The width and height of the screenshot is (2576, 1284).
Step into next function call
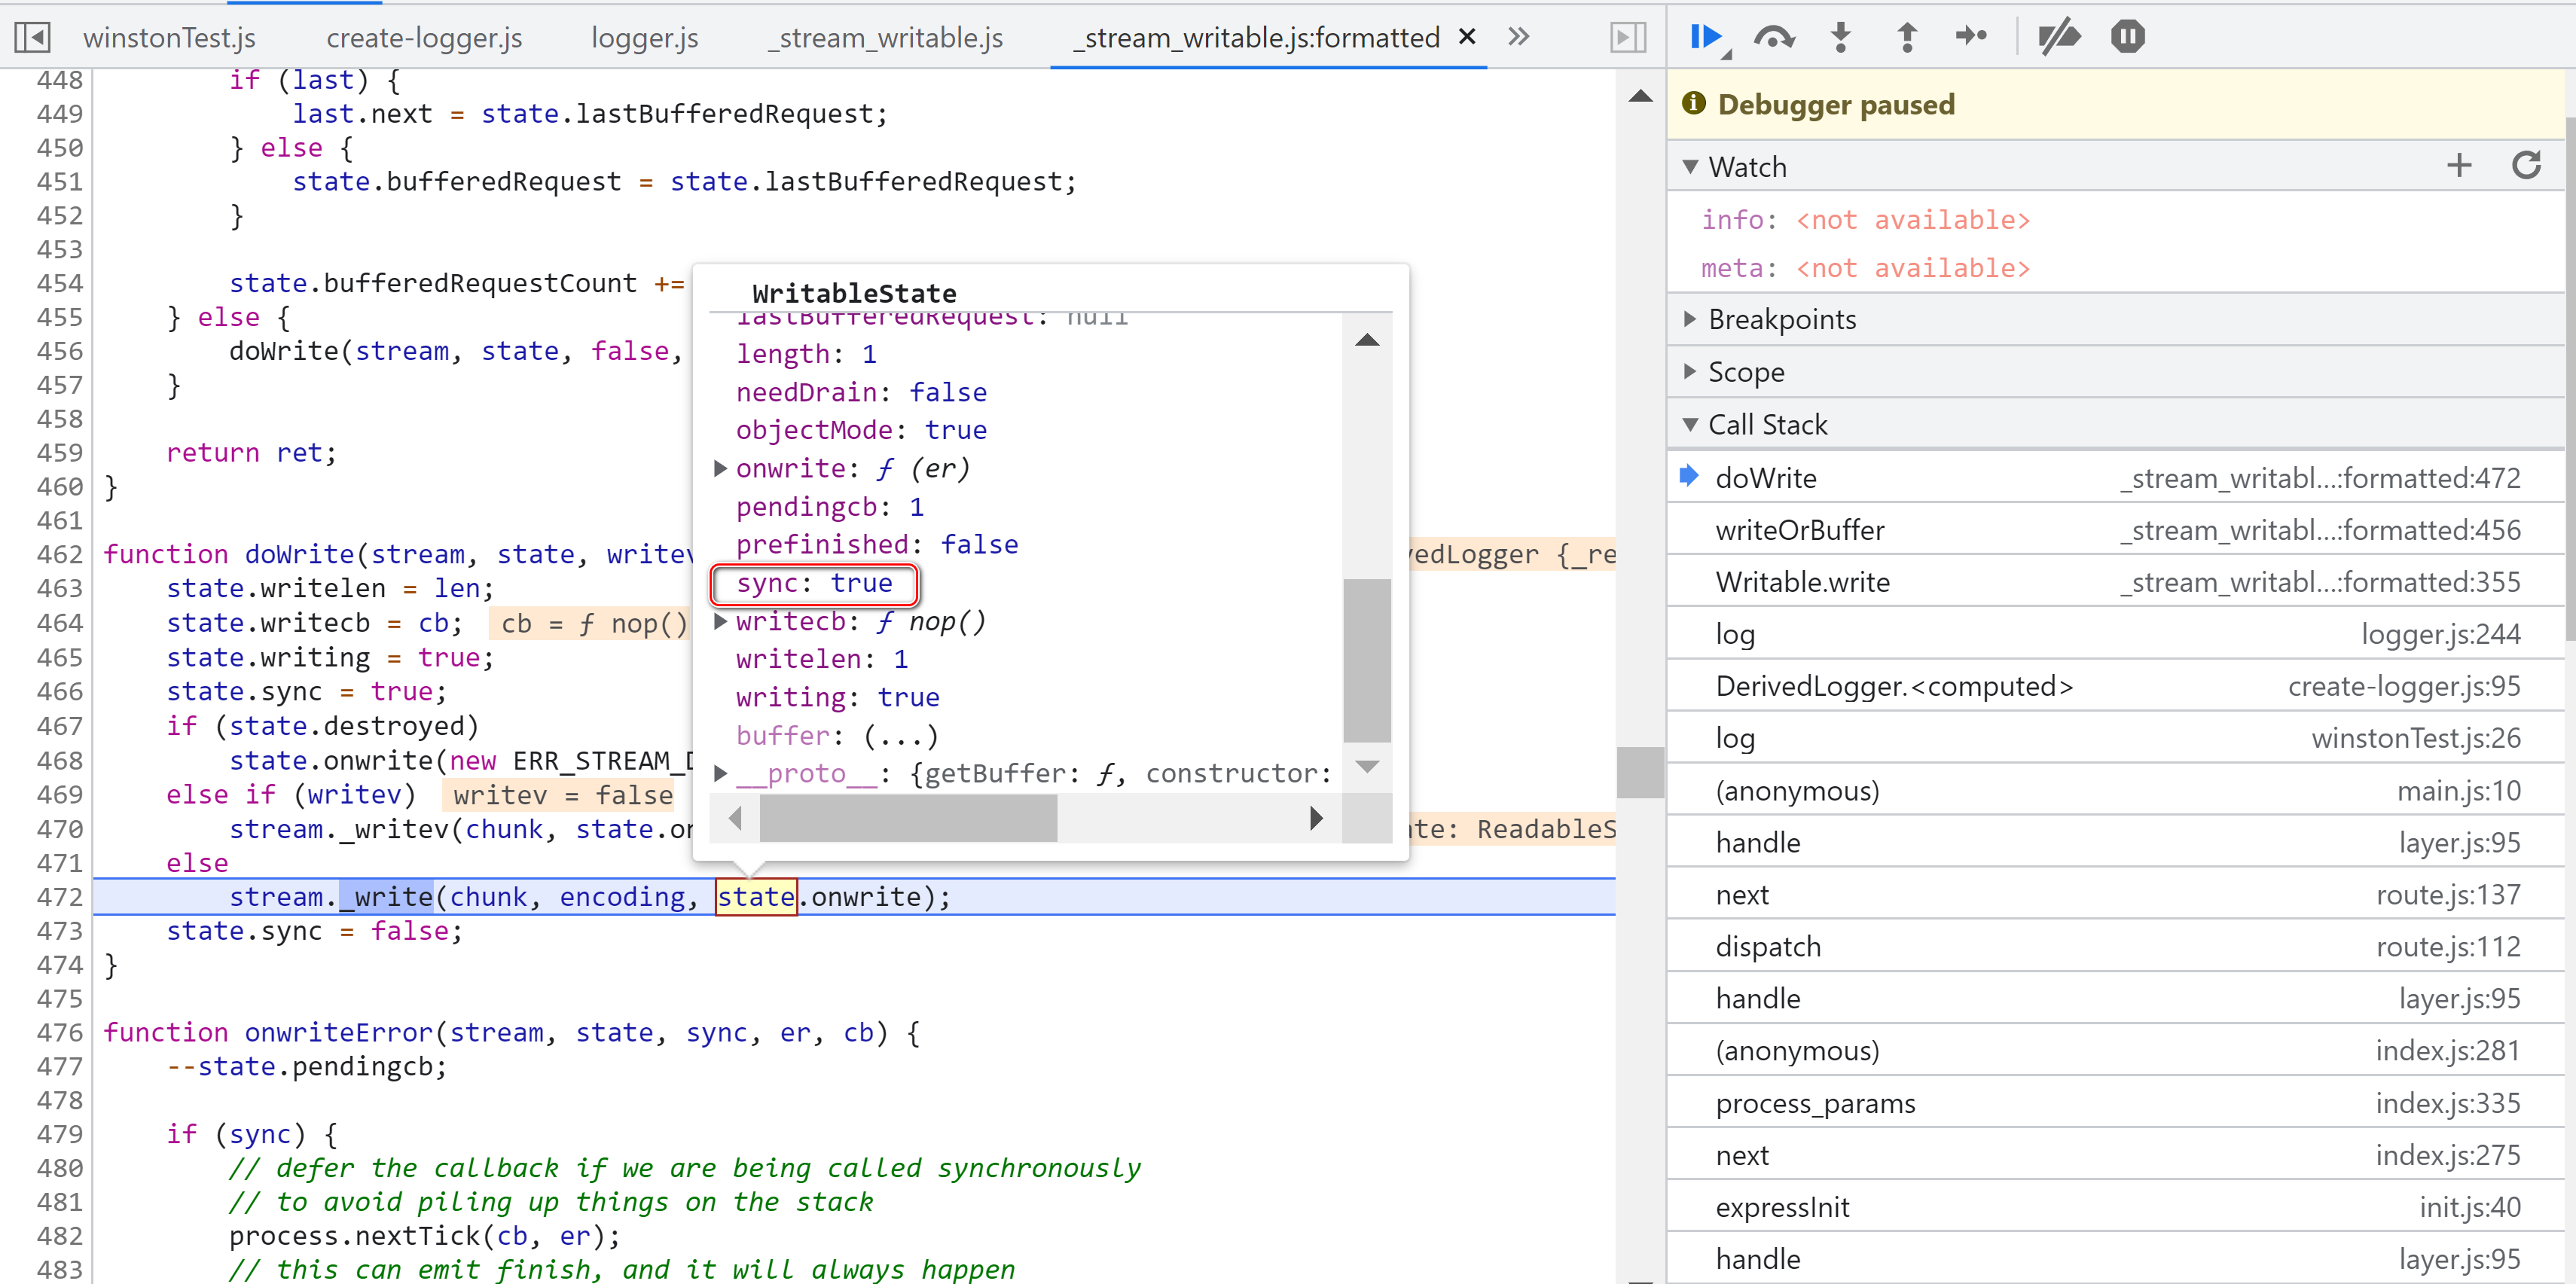click(1840, 37)
